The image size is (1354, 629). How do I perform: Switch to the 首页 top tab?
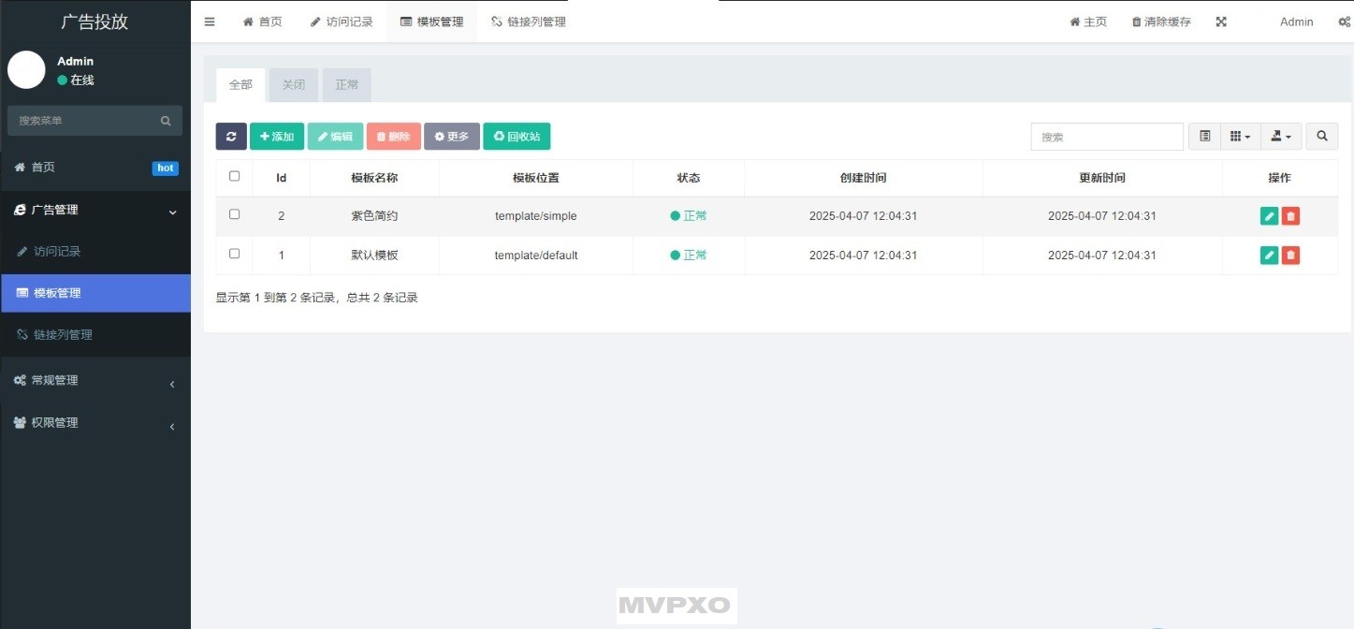click(x=262, y=22)
